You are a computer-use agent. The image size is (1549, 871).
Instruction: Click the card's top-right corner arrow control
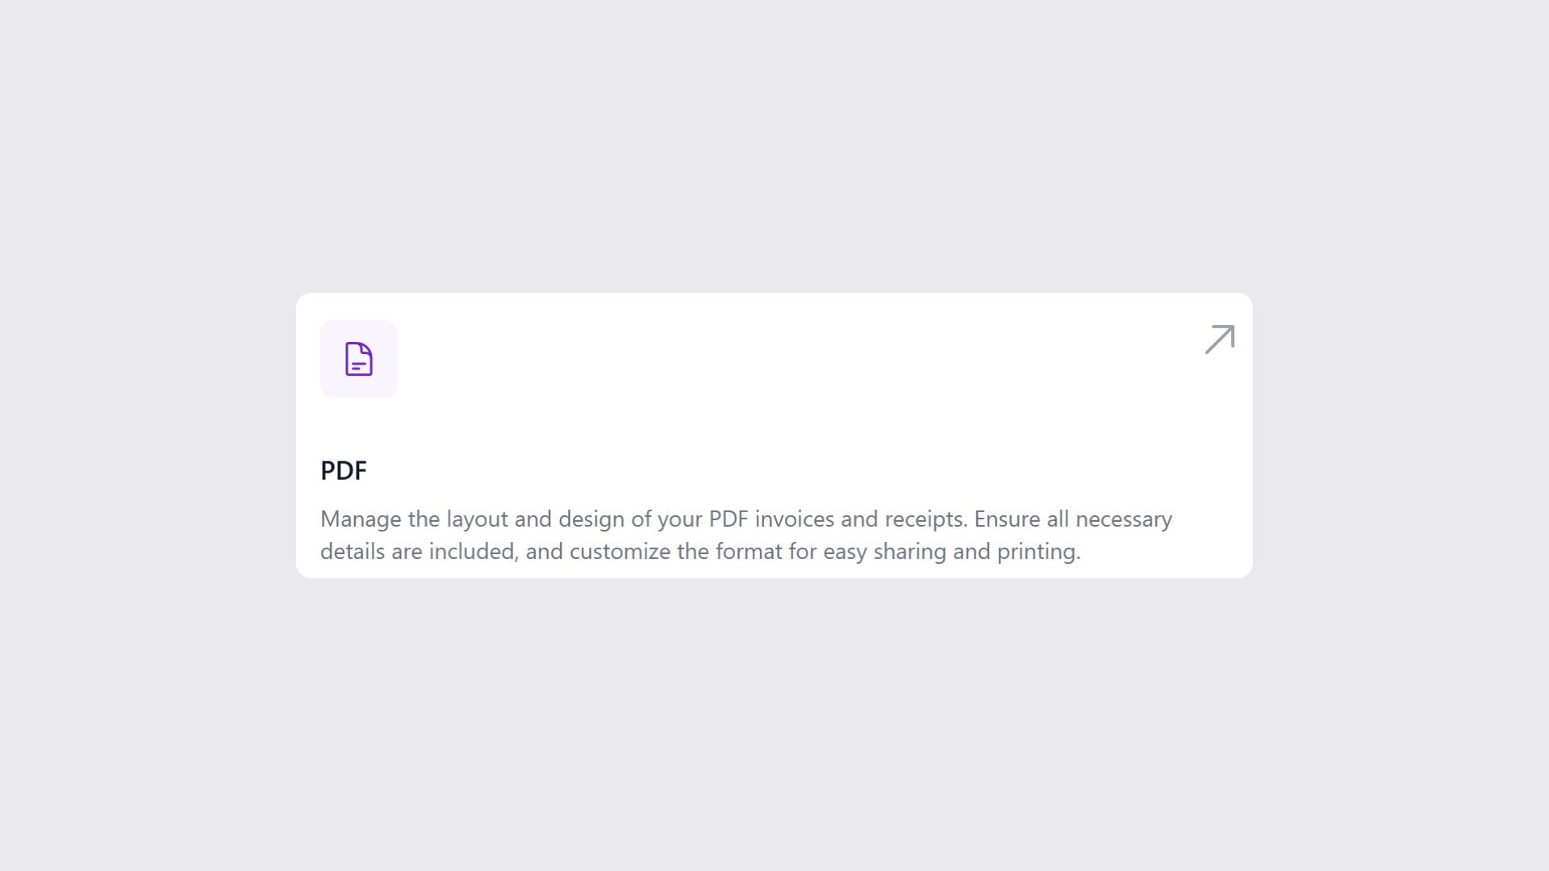tap(1218, 339)
